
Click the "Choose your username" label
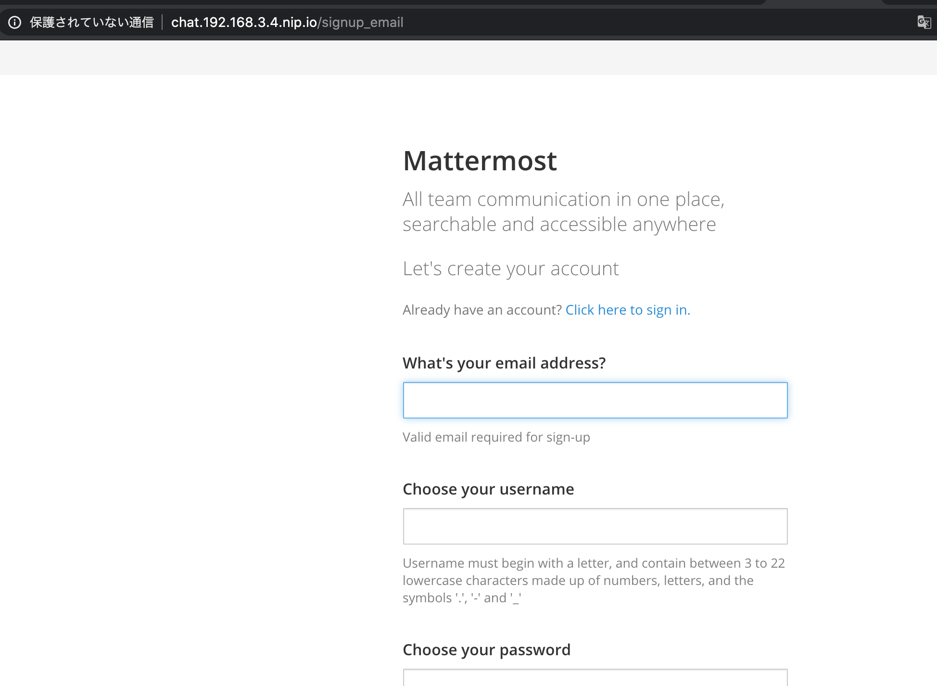[488, 489]
